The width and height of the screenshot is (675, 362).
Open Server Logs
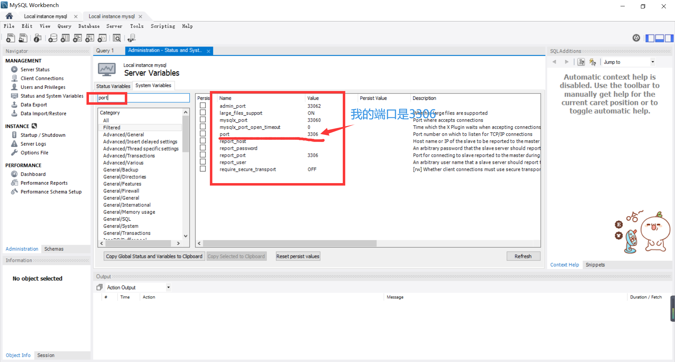[x=33, y=144]
